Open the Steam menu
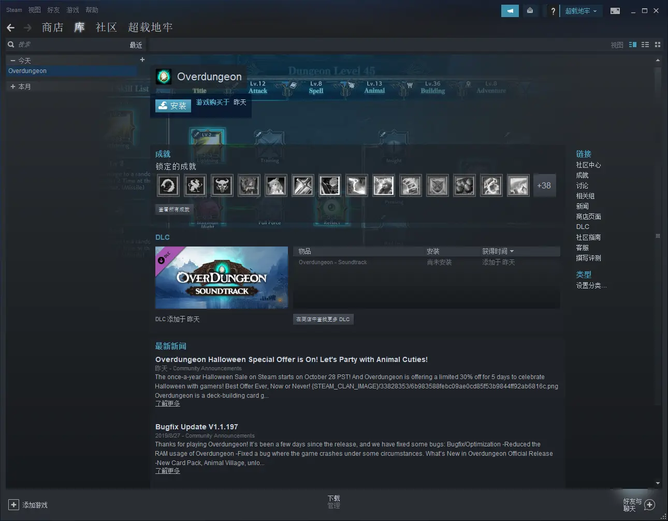This screenshot has width=668, height=521. (14, 10)
